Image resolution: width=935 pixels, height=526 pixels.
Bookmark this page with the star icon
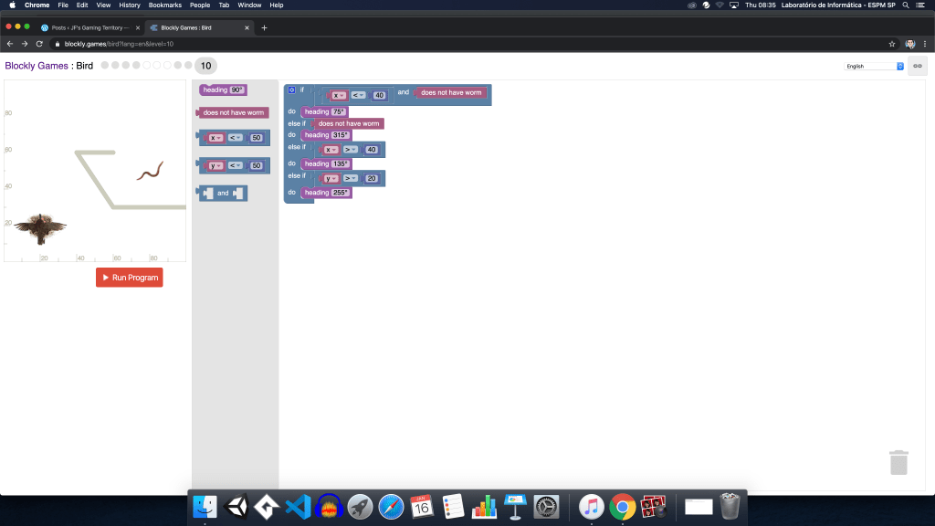pos(892,43)
